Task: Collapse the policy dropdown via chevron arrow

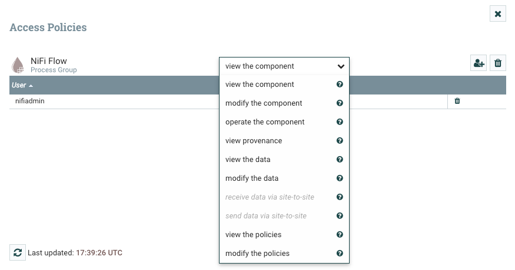Action: (x=341, y=66)
